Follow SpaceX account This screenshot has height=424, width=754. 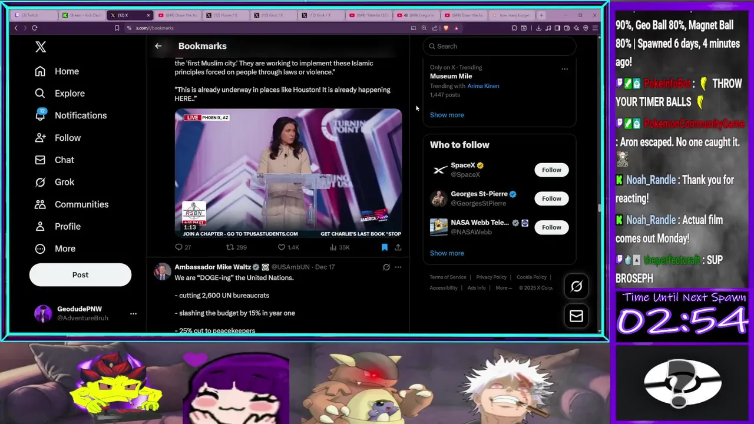coord(551,170)
